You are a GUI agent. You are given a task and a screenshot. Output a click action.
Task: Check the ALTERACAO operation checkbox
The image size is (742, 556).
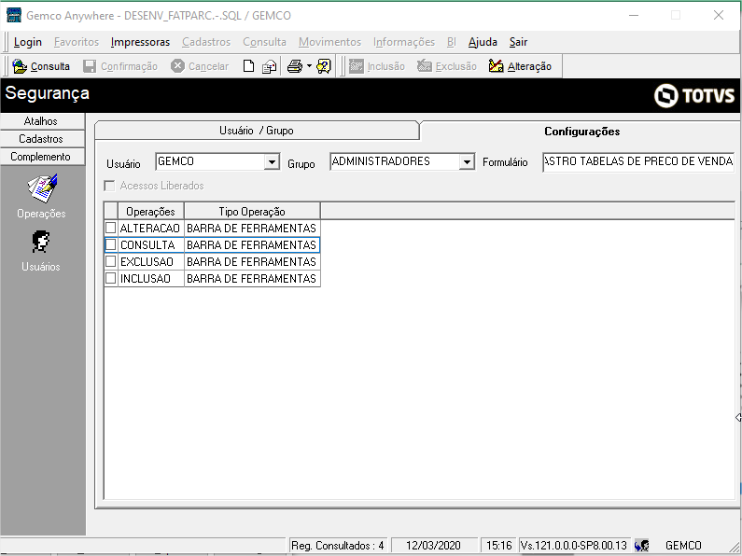pos(111,228)
